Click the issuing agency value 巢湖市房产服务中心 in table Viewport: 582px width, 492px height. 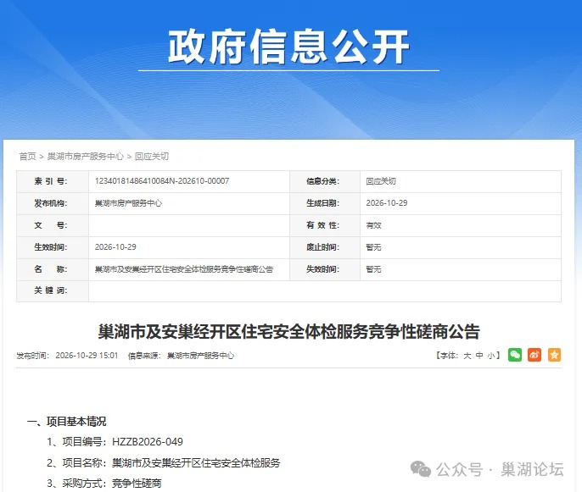coord(128,203)
